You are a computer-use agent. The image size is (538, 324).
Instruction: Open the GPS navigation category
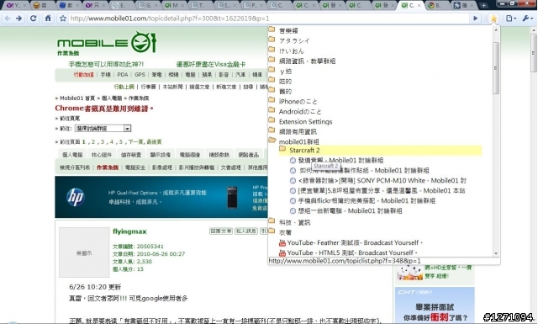140,75
